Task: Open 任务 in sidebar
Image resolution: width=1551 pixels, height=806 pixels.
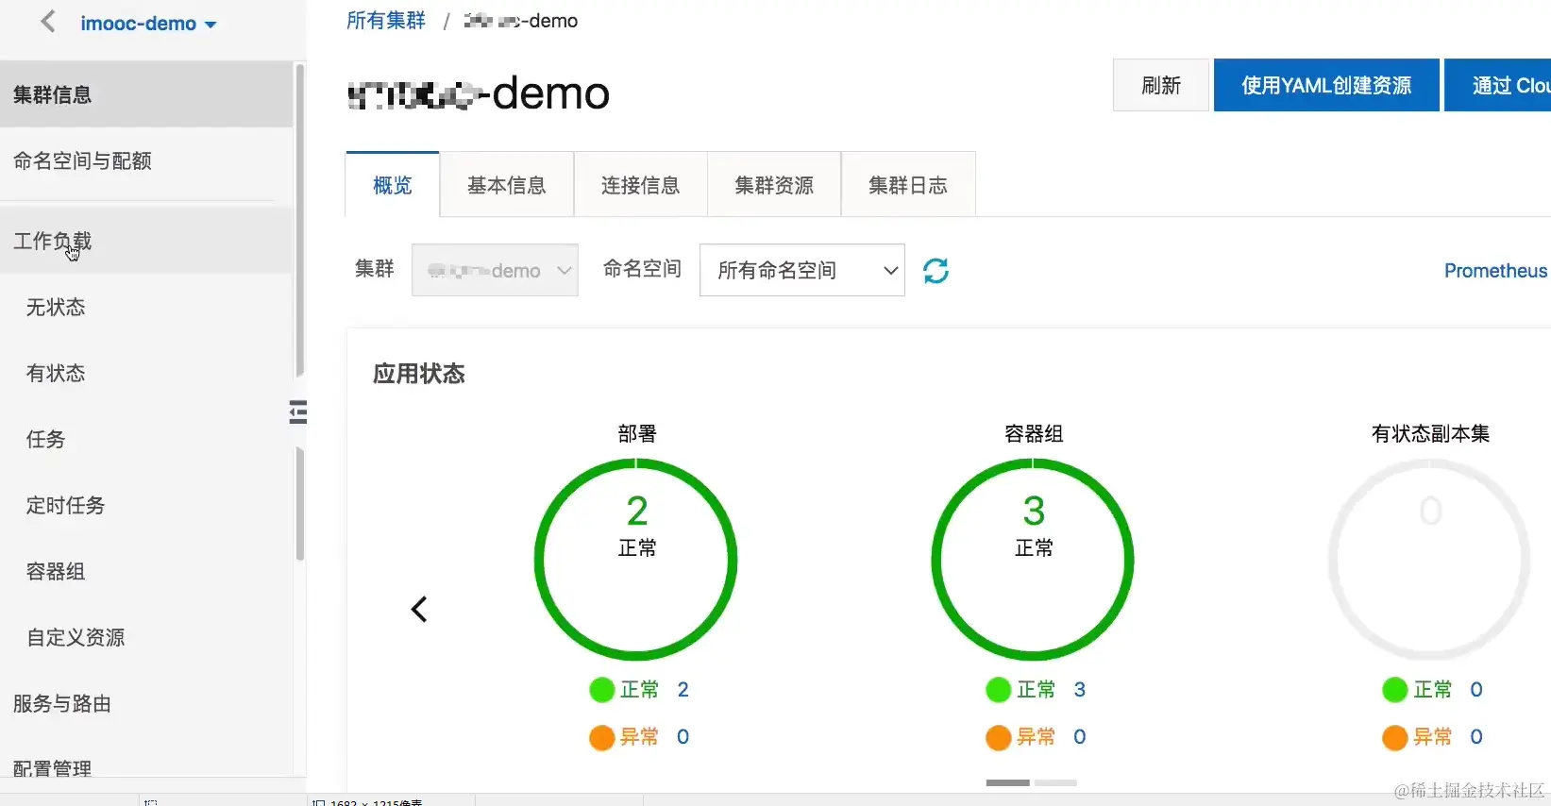Action: [x=45, y=439]
